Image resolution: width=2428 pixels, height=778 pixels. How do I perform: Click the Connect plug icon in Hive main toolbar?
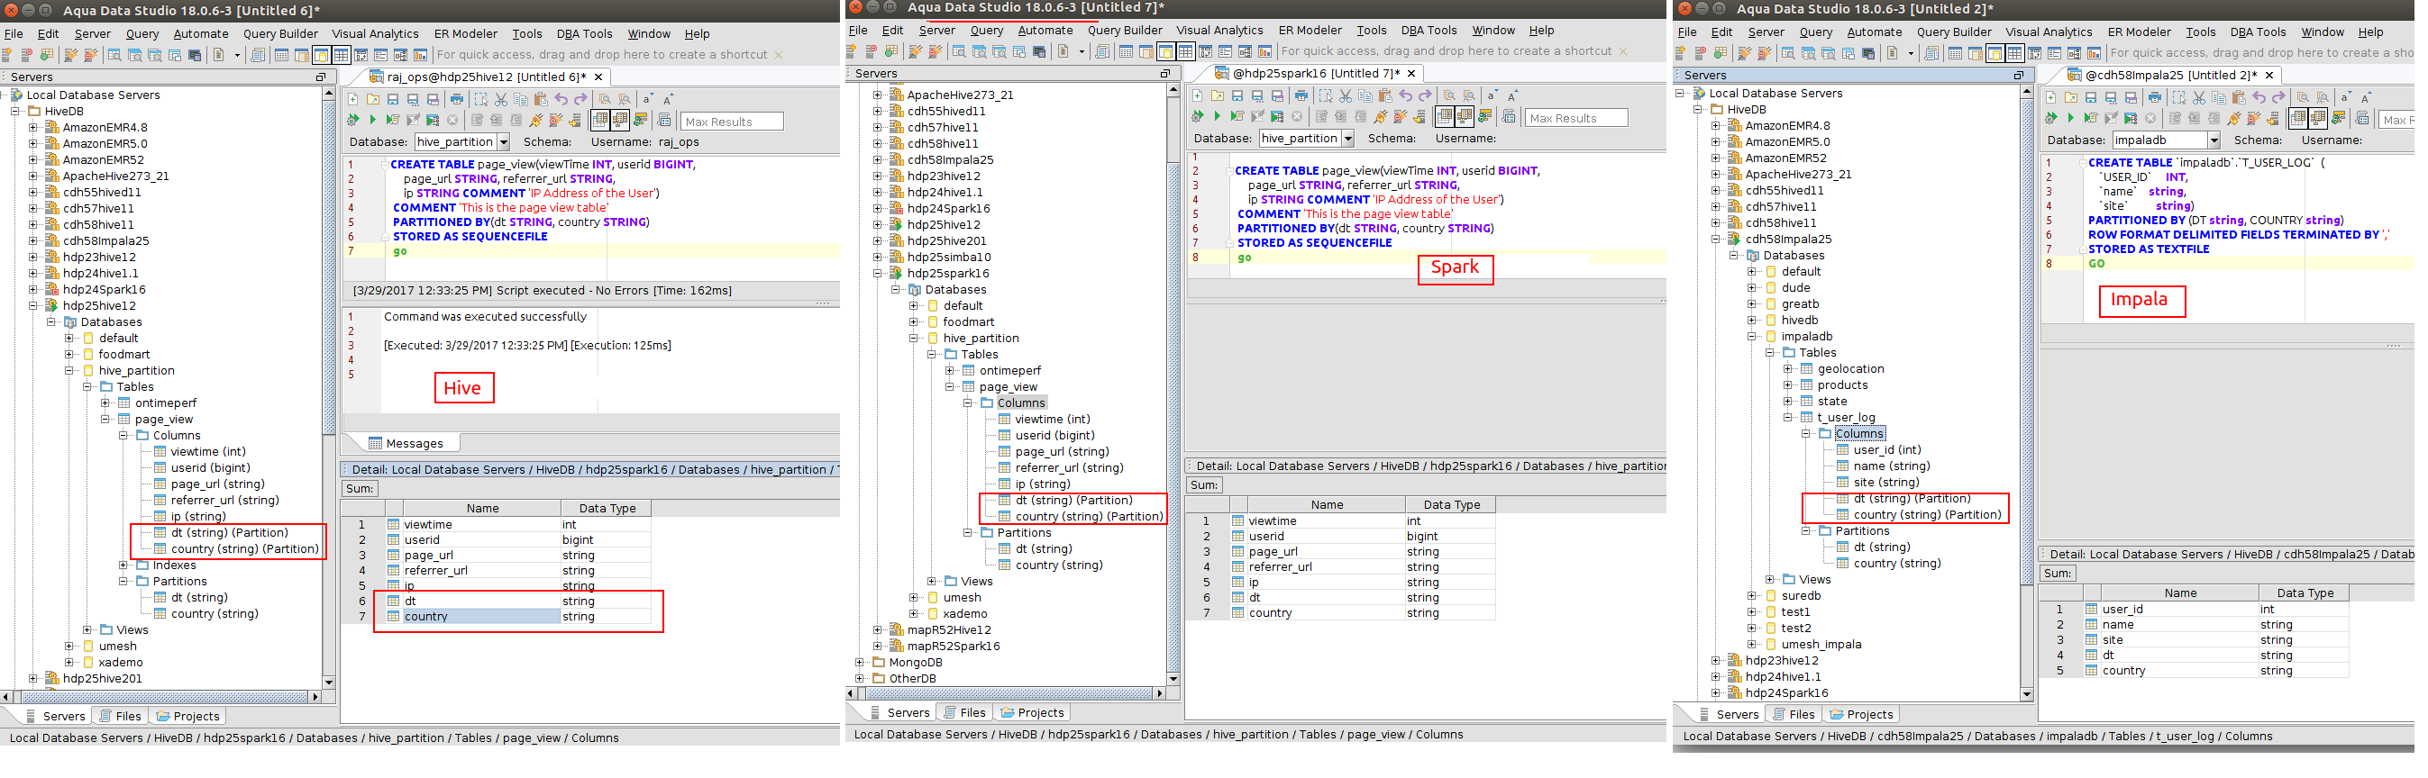point(70,55)
